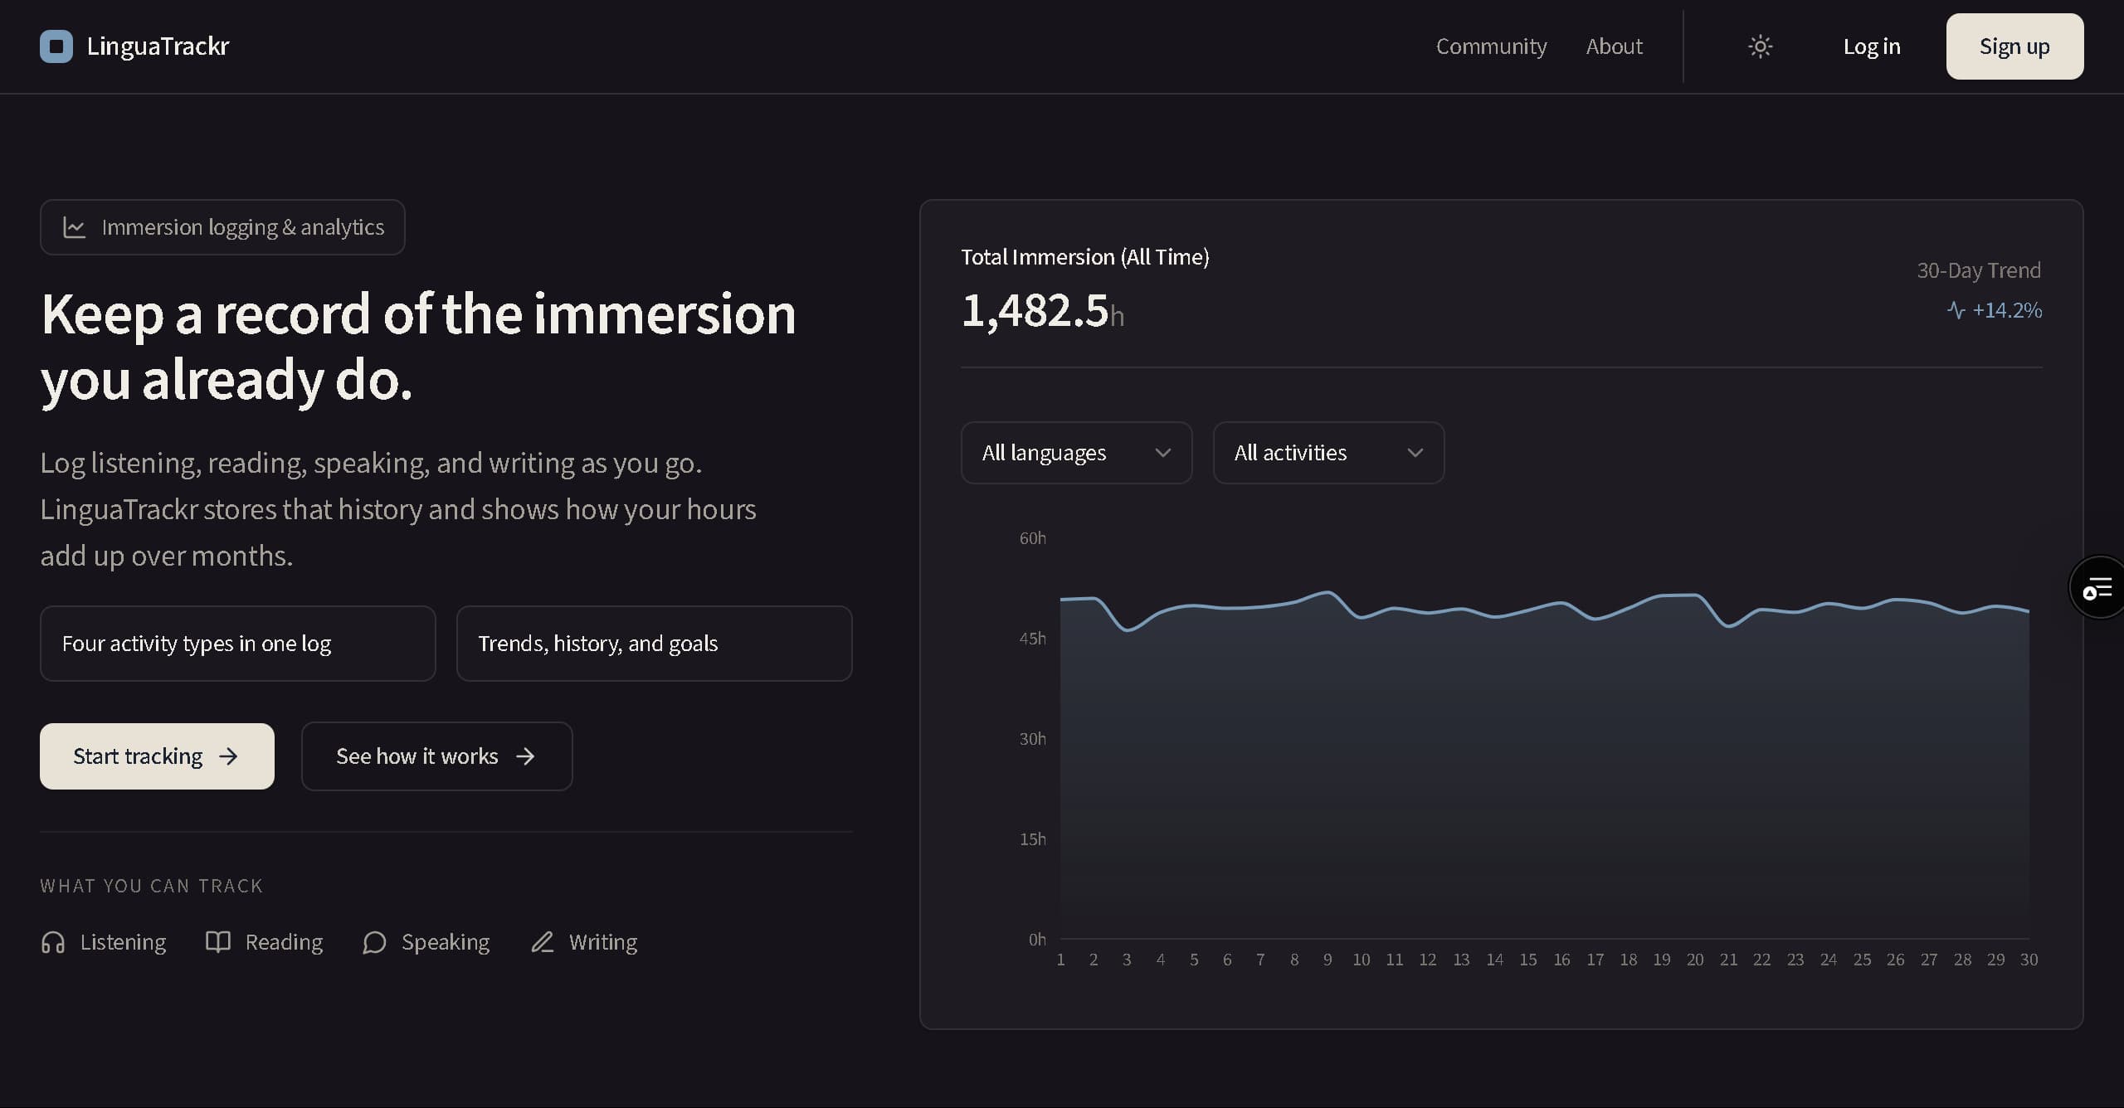Screen dimensions: 2124x1108
Task: Click the Speaking chat bubble icon
Action: (x=374, y=942)
